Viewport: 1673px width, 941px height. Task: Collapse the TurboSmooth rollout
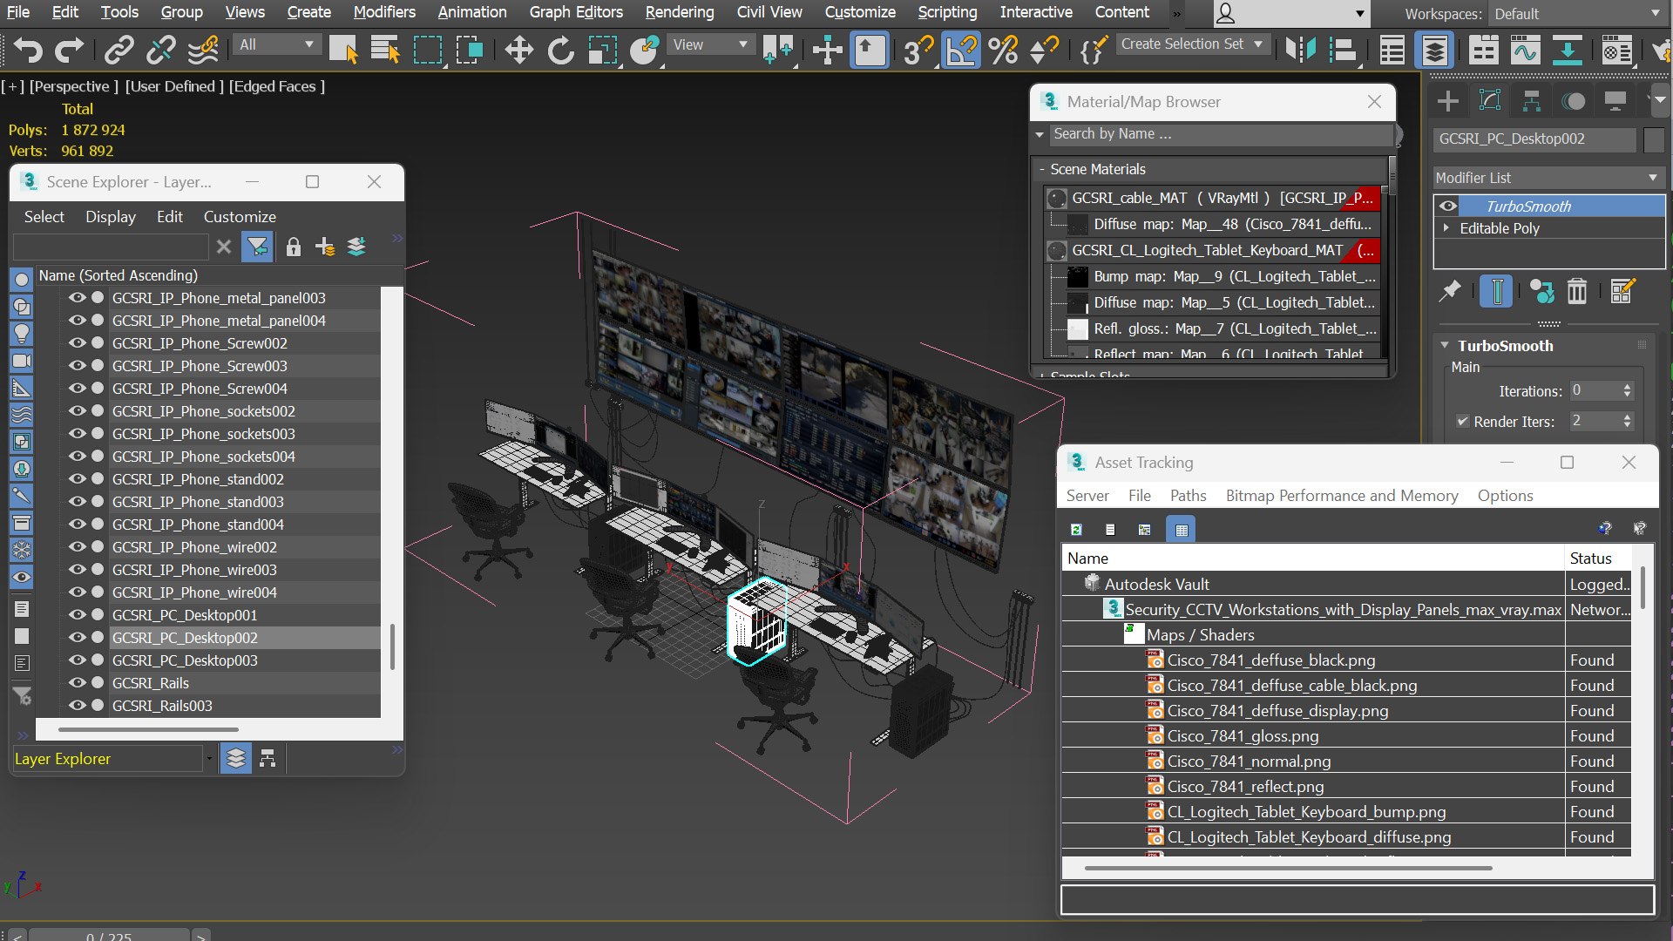pyautogui.click(x=1445, y=345)
